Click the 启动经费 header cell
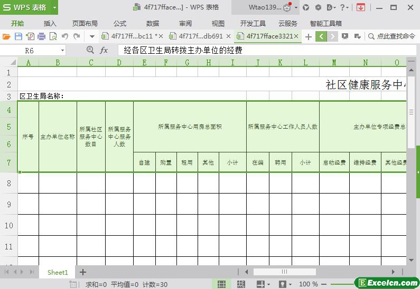The image size is (420, 289). [334, 162]
